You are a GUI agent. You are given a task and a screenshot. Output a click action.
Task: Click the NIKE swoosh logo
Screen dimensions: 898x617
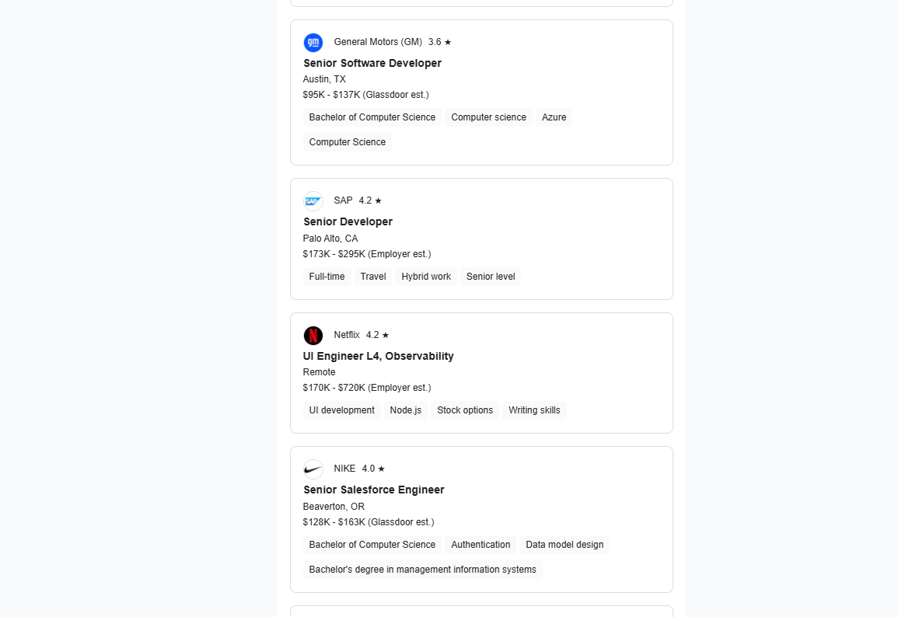click(313, 469)
